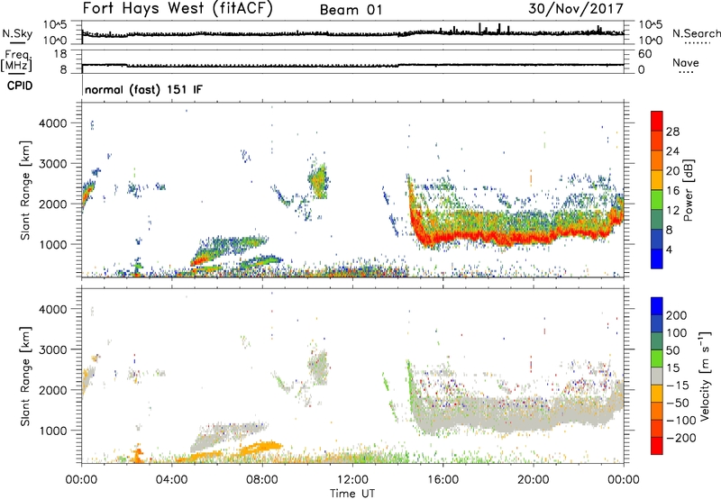Click the '08:00' time tick label
Image resolution: width=721 pixels, height=499 pixels.
pos(262,480)
